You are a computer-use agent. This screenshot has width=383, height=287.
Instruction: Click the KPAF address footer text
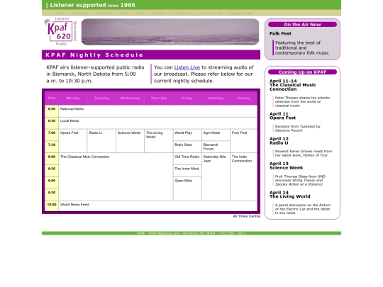click(191, 233)
